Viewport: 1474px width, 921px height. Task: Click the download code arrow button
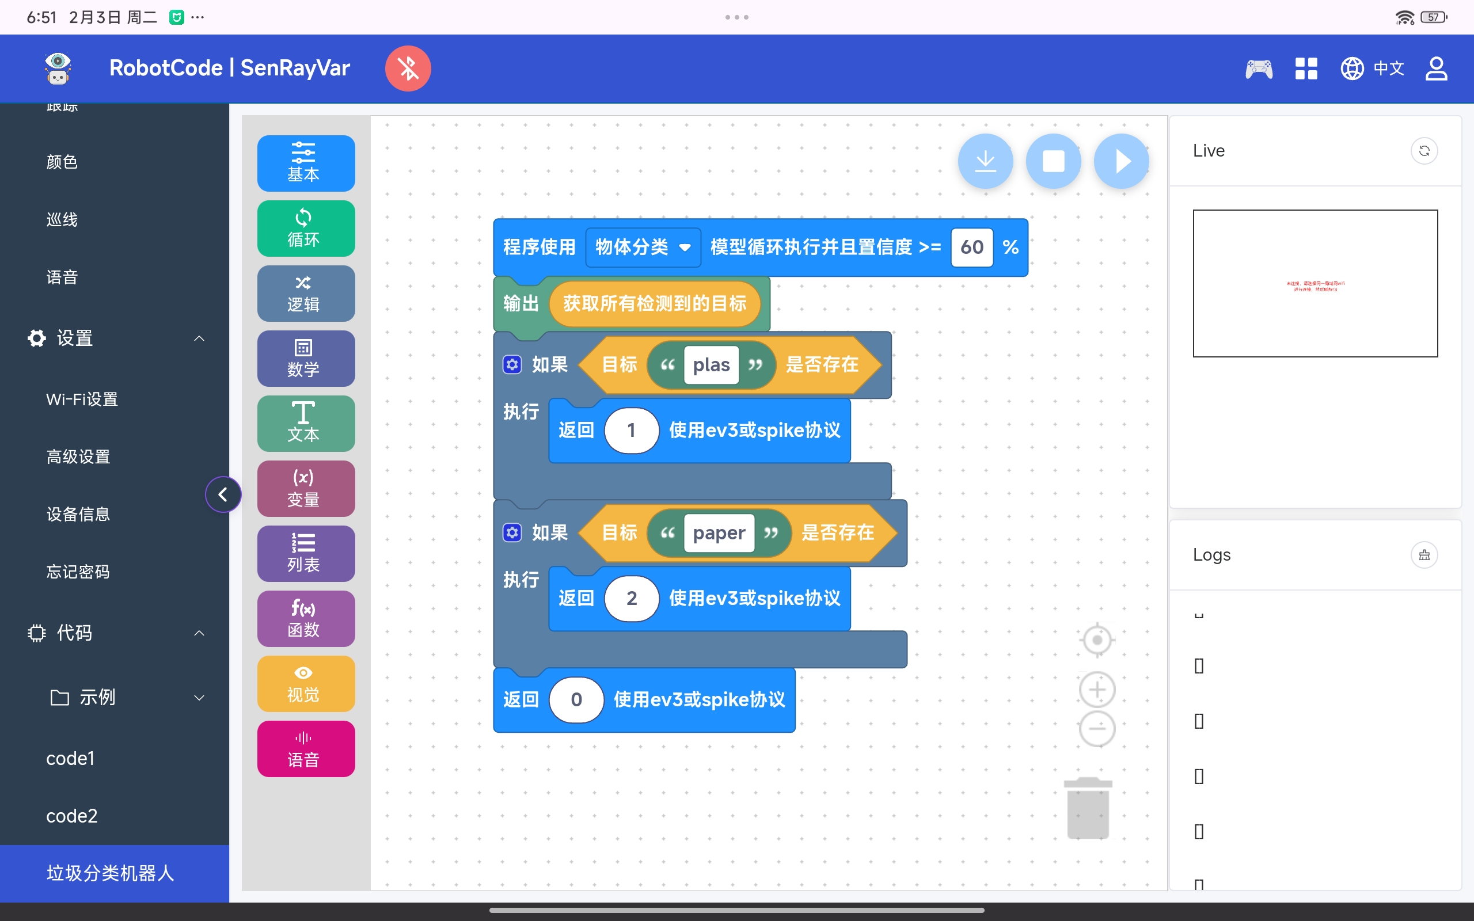985,161
